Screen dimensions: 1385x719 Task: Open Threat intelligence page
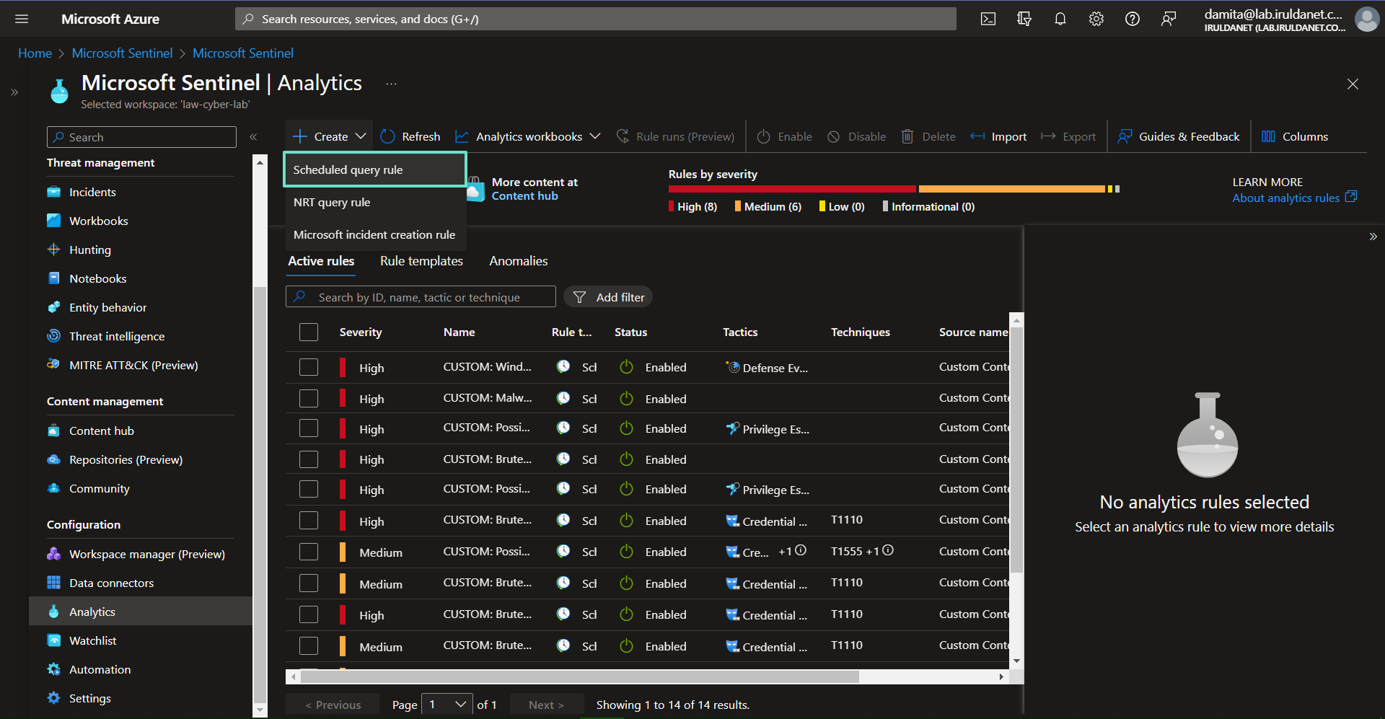tap(117, 336)
